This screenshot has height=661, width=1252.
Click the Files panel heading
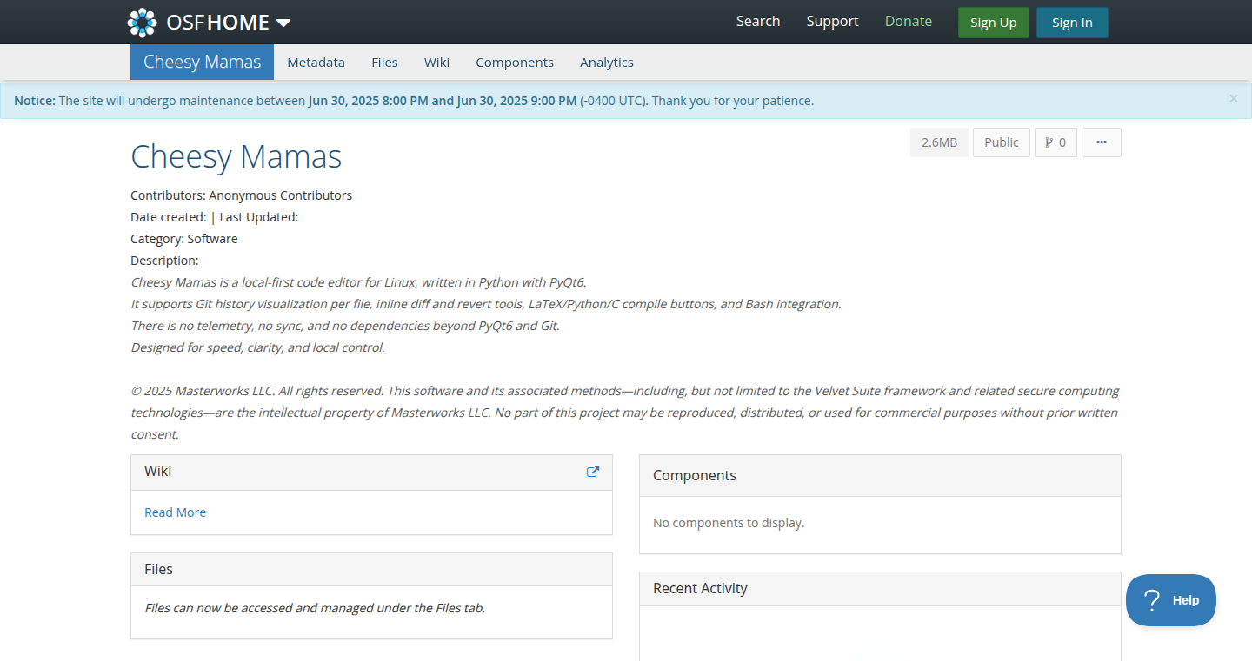point(158,569)
